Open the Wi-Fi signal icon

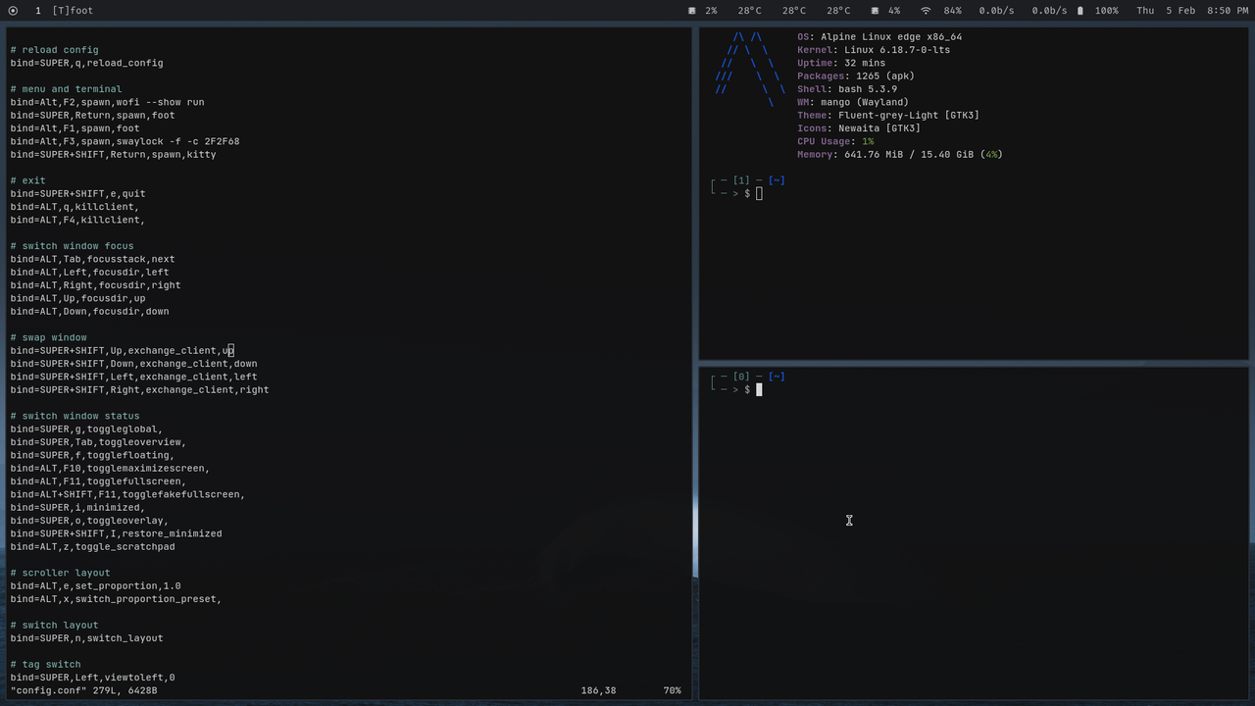926,11
